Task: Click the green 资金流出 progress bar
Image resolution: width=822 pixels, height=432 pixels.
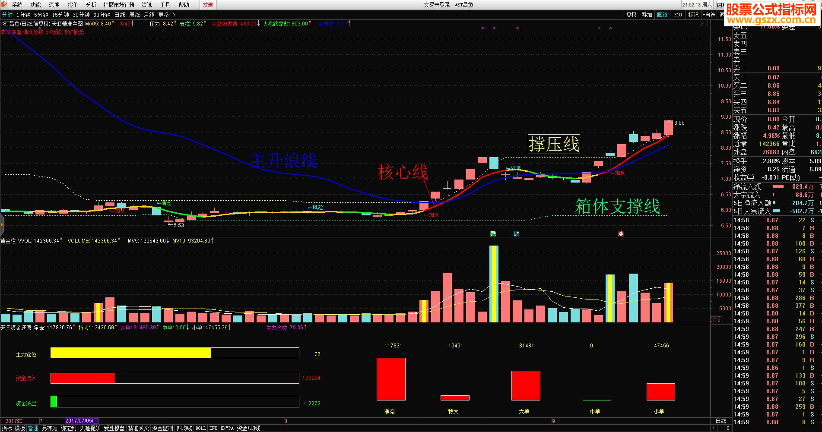Action: [x=54, y=402]
